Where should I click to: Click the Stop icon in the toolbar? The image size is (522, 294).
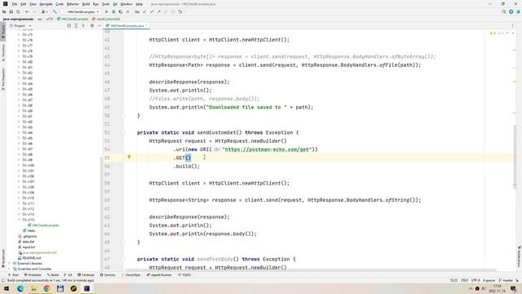coord(127,12)
